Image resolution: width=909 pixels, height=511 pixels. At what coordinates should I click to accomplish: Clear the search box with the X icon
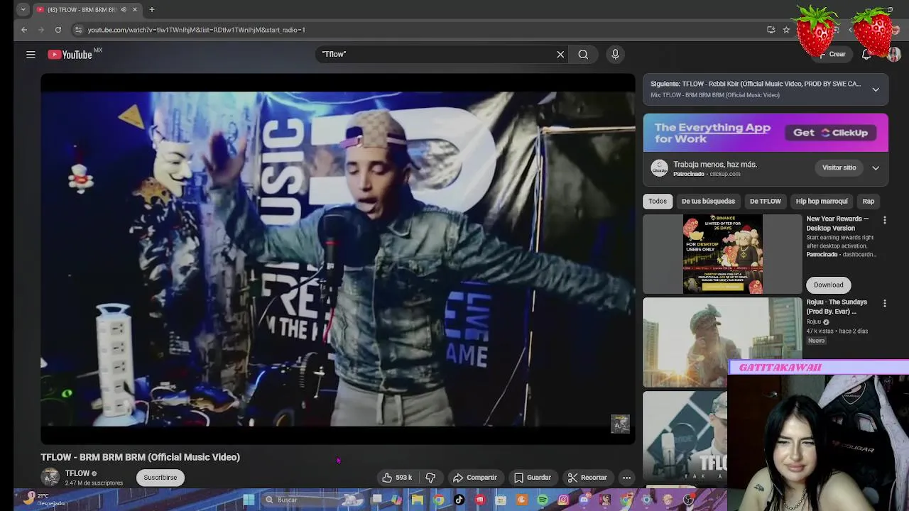(x=560, y=54)
